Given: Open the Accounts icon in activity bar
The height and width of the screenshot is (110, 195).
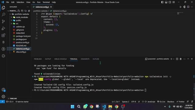Looking at the screenshot, I should click(x=3, y=90).
